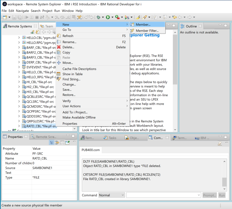The height and width of the screenshot is (209, 232).
Task: Click the Last Edit Location yellow arrow icon
Action: click(x=174, y=17)
